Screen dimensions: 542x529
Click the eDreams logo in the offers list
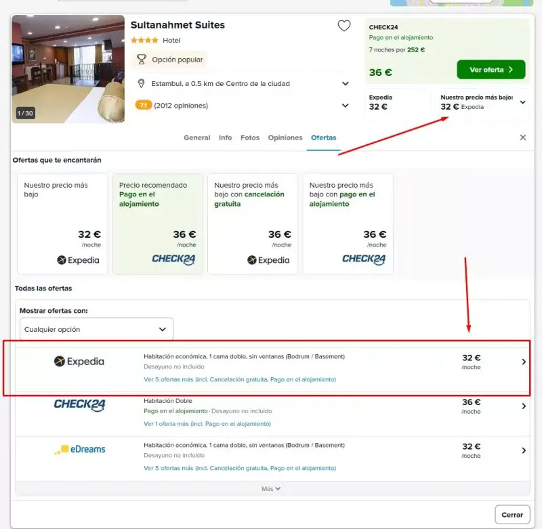(x=80, y=449)
